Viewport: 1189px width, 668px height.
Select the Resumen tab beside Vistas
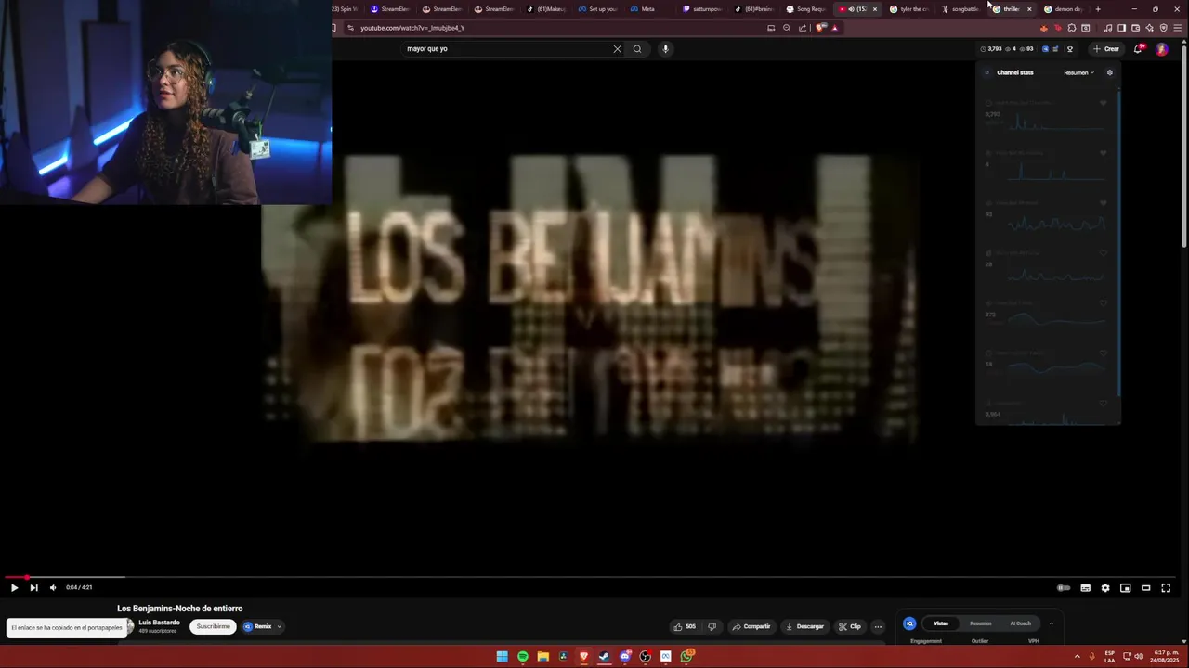click(980, 623)
